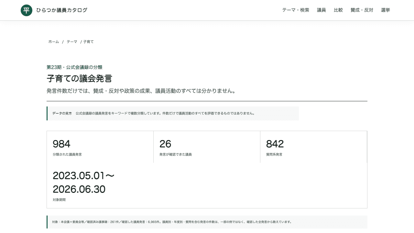Go to ホーム in the breadcrumb
This screenshot has width=414, height=233.
pos(54,42)
